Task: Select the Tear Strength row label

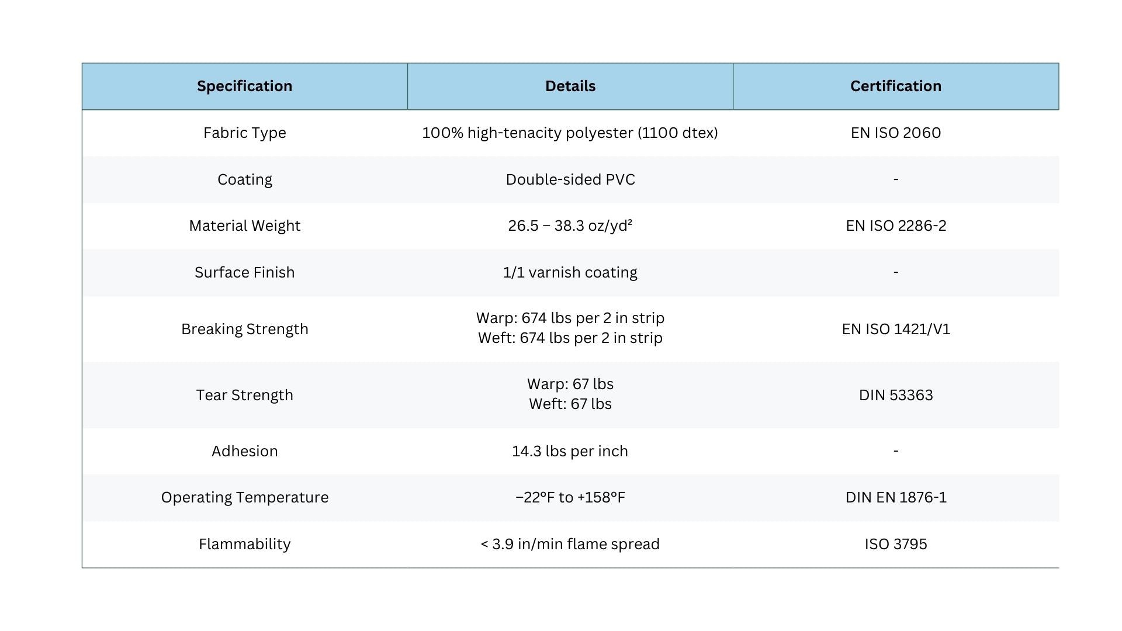Action: click(244, 396)
